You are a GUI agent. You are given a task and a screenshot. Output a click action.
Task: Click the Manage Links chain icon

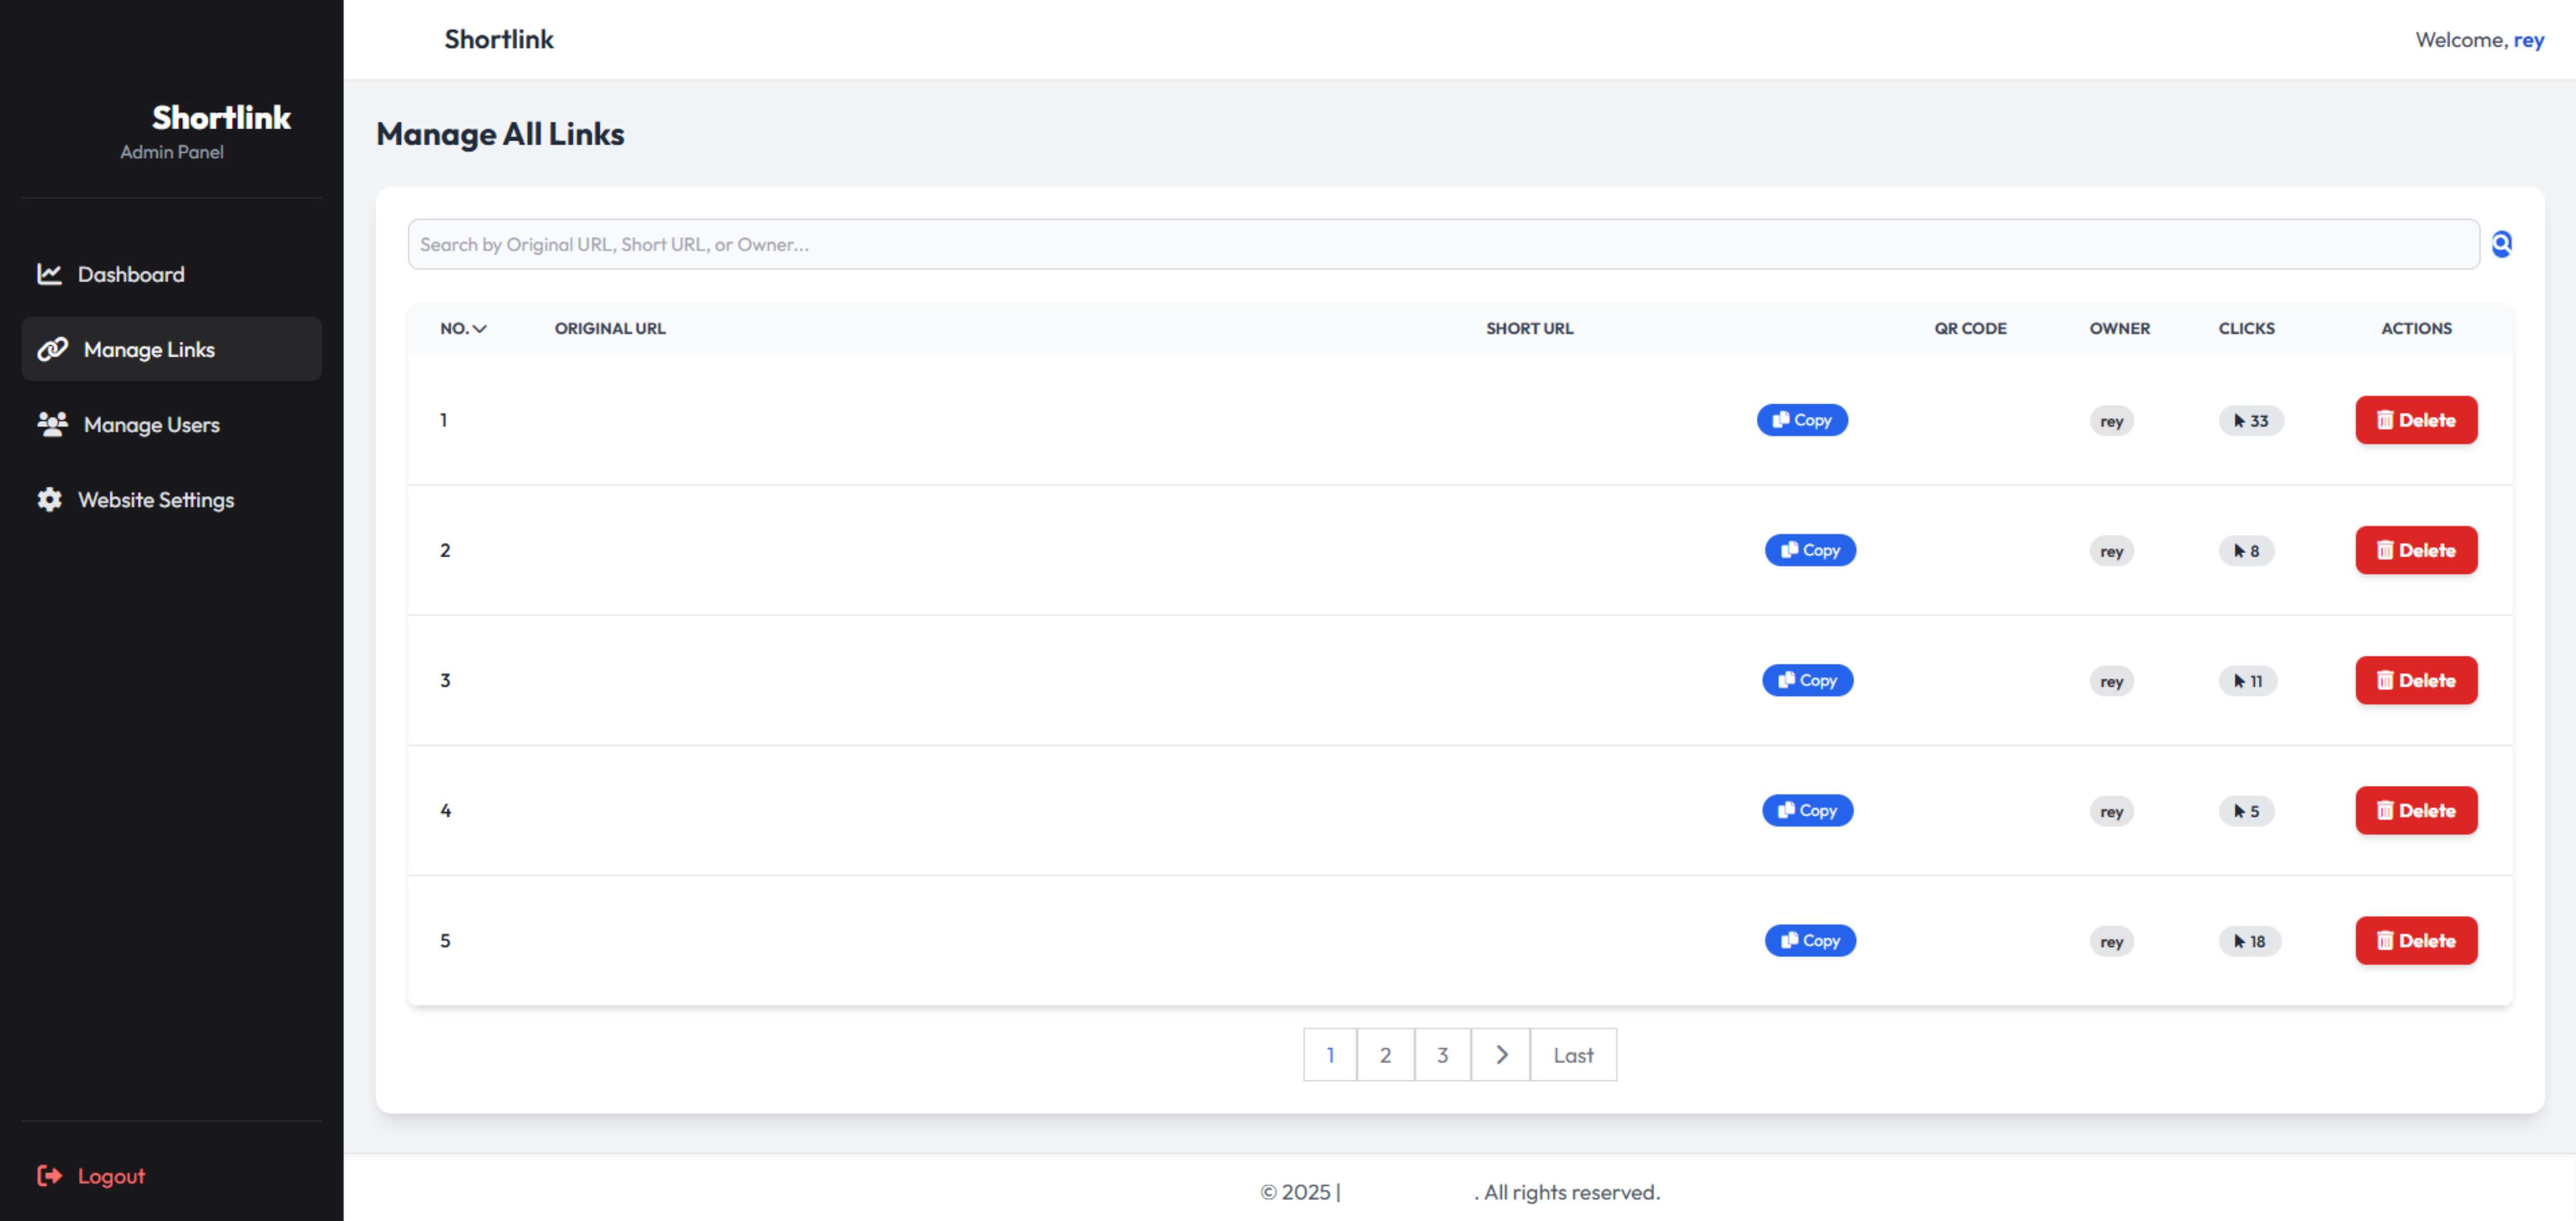click(x=52, y=349)
